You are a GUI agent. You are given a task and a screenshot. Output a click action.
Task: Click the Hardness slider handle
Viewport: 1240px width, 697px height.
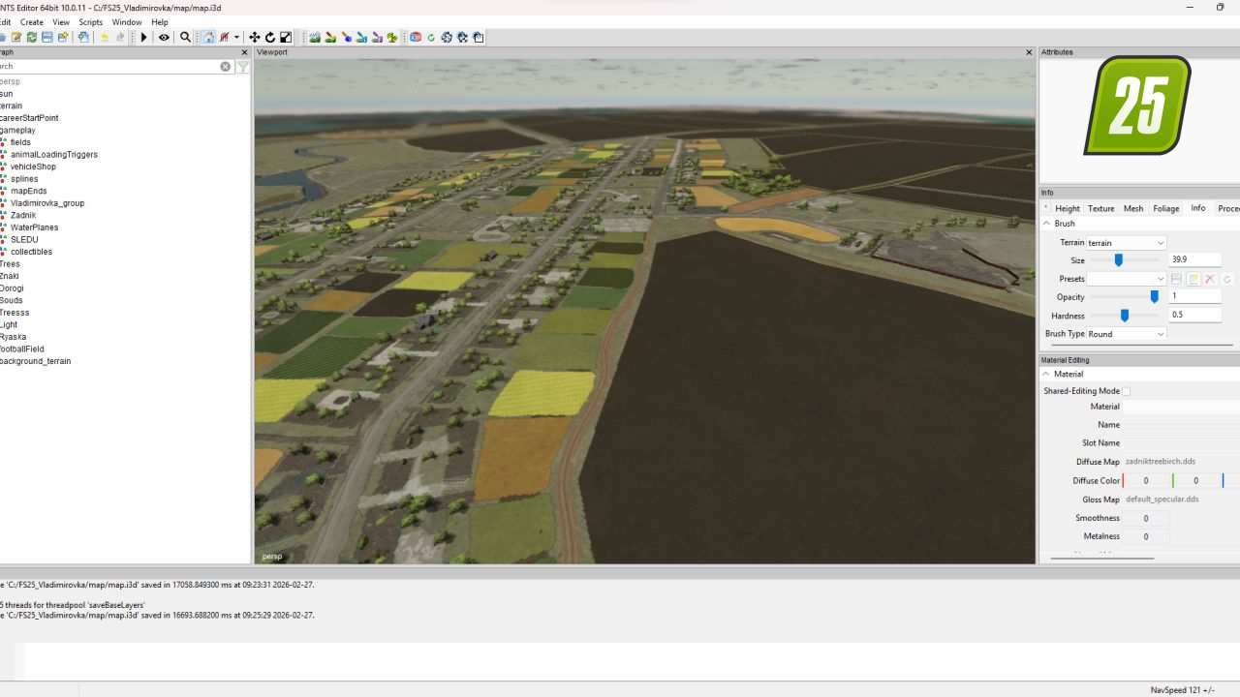tap(1125, 316)
